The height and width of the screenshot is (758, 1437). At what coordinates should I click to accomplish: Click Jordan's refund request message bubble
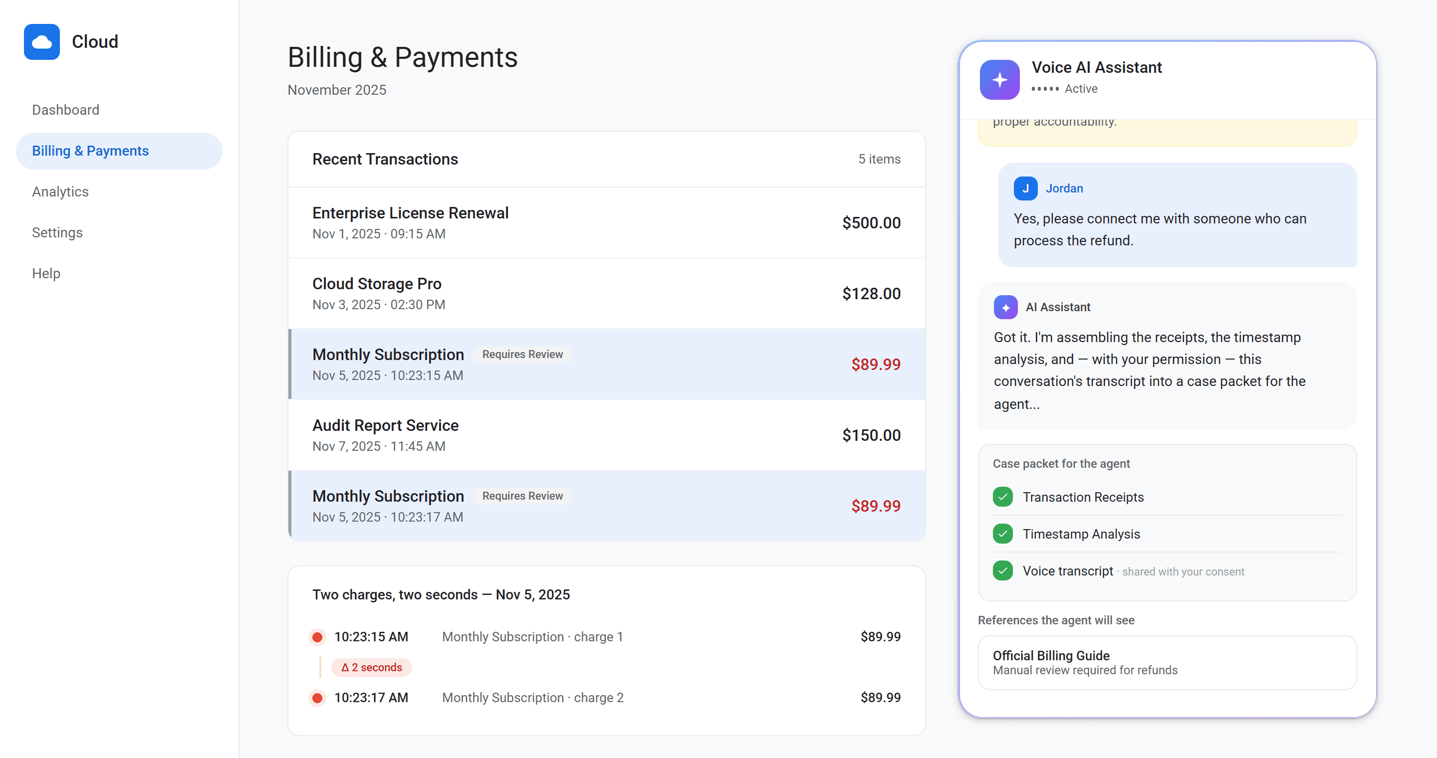click(x=1177, y=214)
